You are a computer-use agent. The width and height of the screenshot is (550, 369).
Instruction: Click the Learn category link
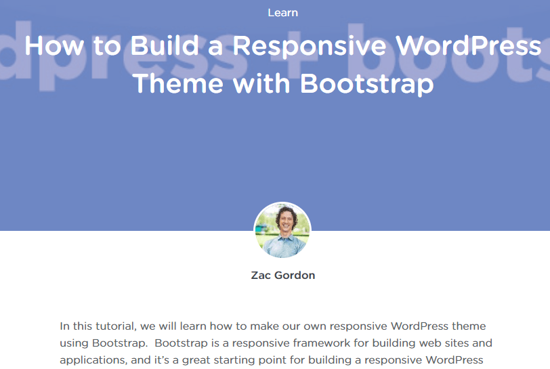point(282,12)
